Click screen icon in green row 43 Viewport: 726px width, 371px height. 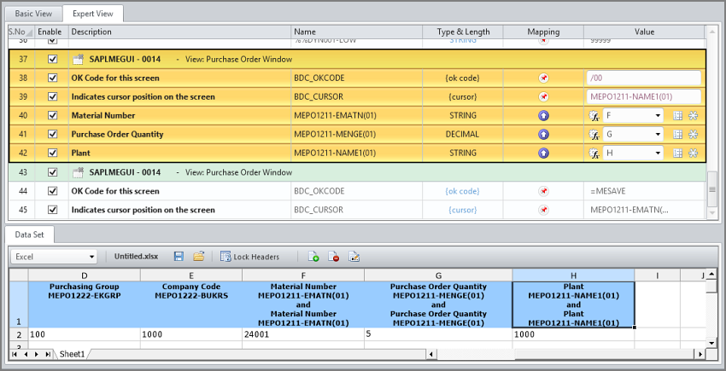(78, 172)
